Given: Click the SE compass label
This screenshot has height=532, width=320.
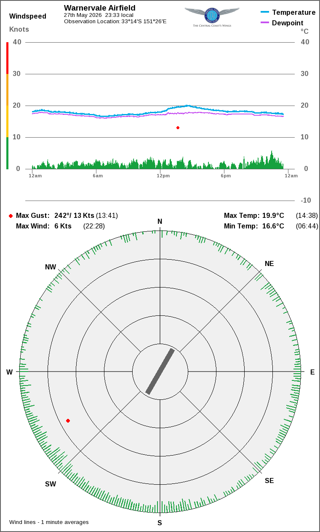Looking at the screenshot, I should (269, 481).
